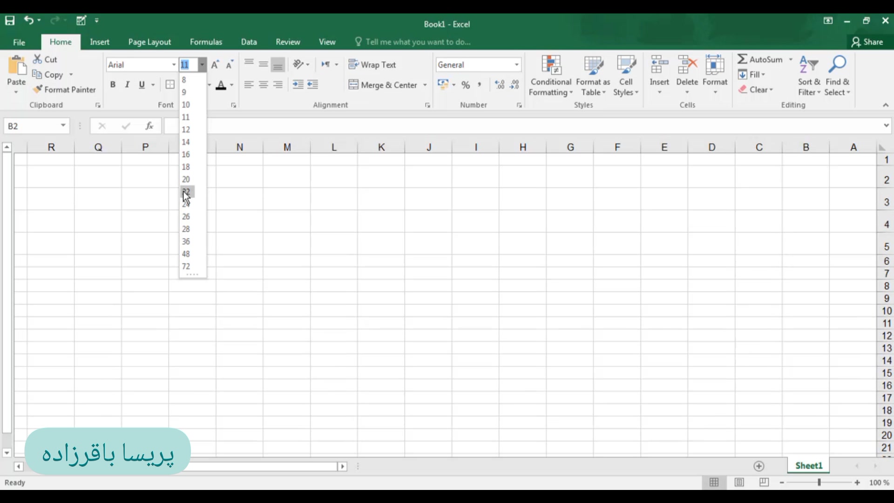Open the Page Layout tab
Image resolution: width=894 pixels, height=503 pixels.
149,42
